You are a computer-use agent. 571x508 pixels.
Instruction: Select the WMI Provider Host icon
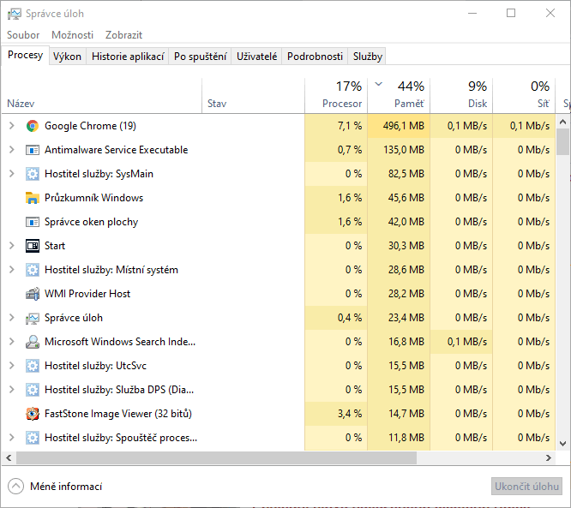pos(33,294)
